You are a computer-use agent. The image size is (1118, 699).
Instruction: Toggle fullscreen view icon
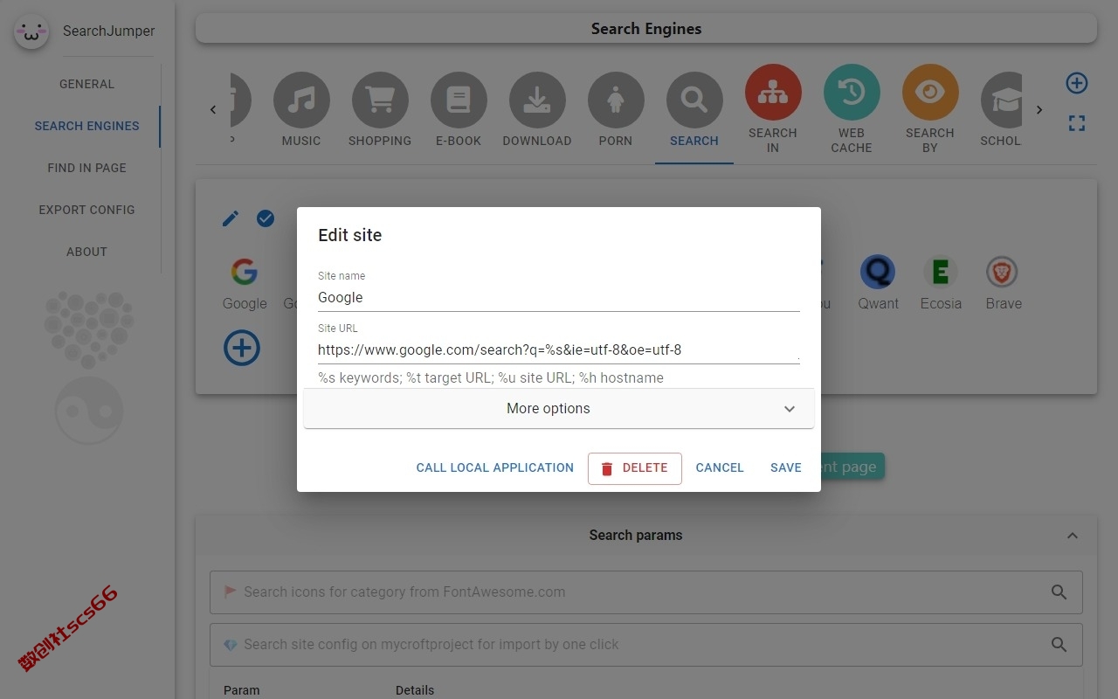[1077, 123]
